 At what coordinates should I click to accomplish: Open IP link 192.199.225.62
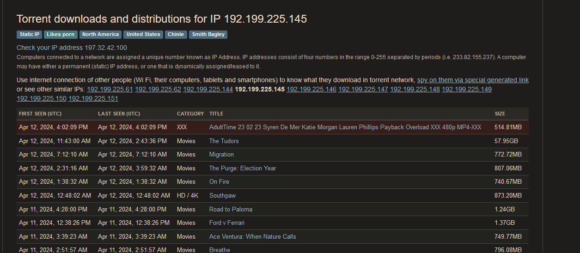coord(158,90)
